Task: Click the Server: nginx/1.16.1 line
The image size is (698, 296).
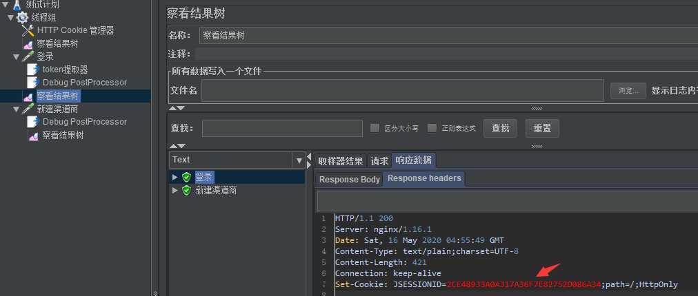Action: 383,229
